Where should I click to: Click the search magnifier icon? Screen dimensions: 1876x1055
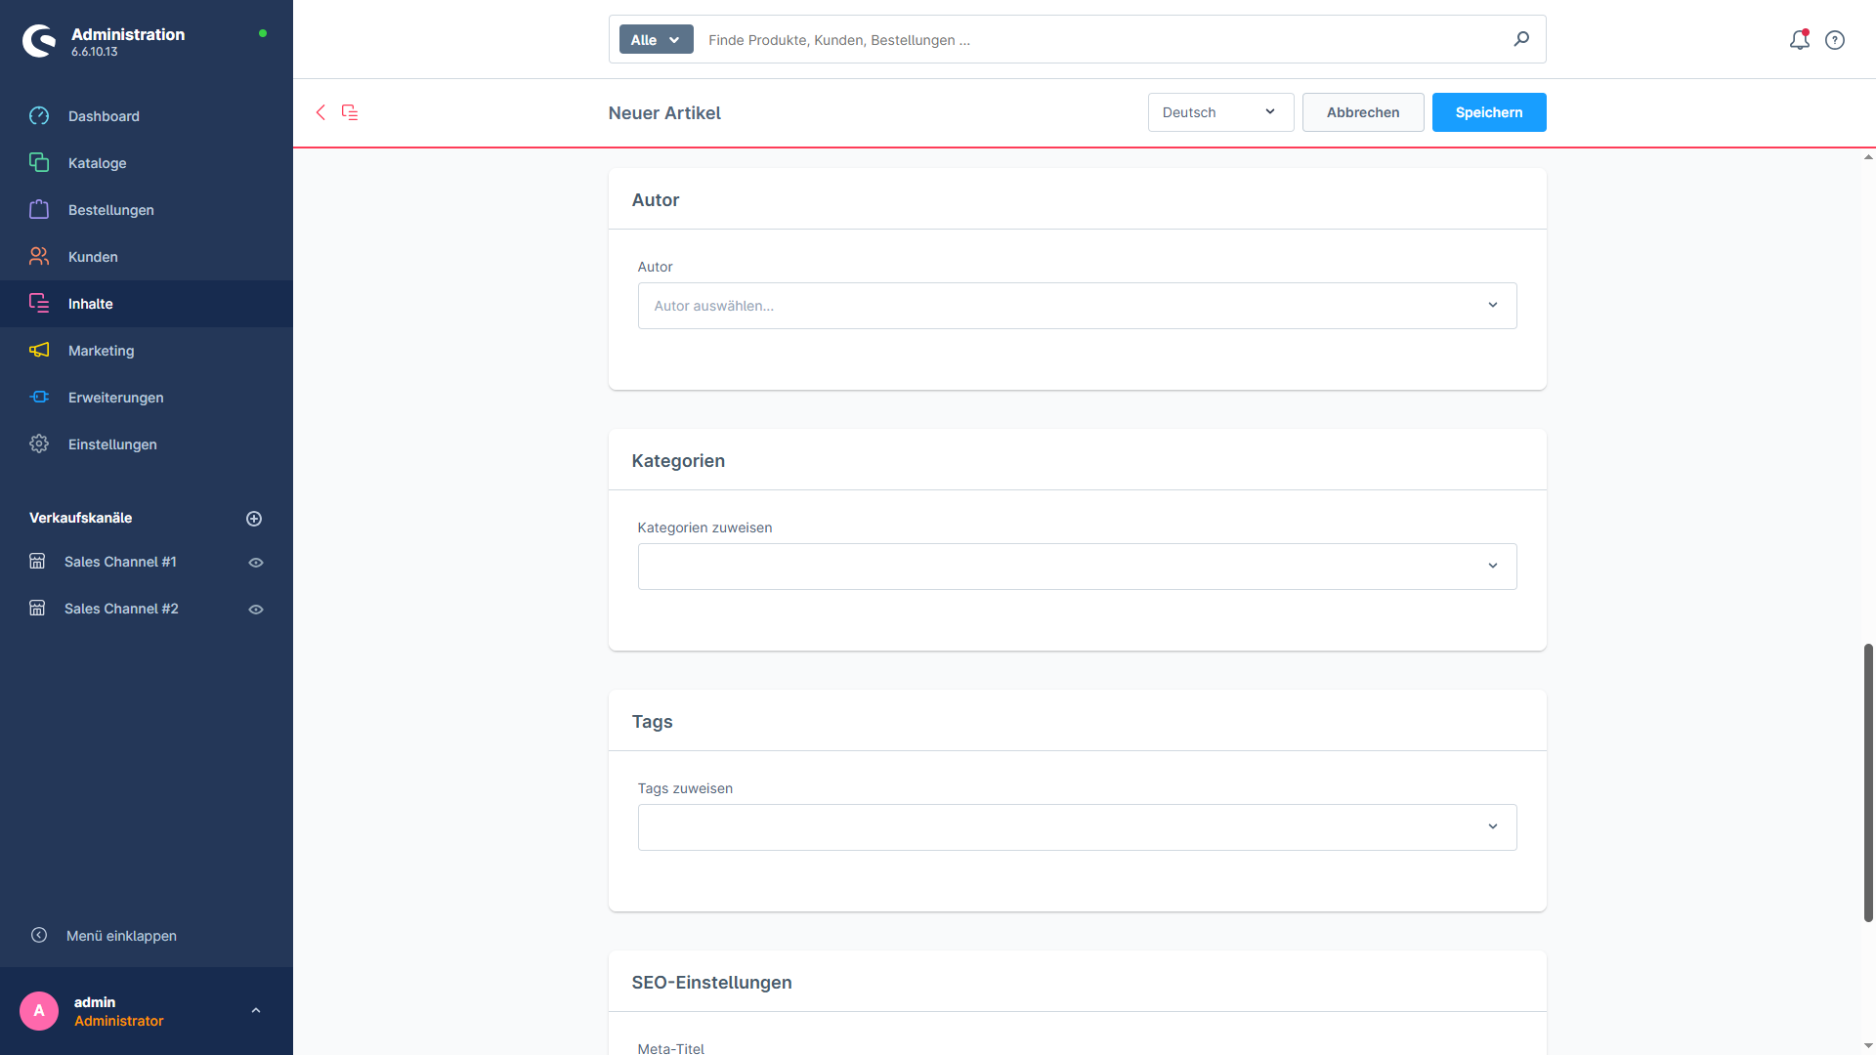pyautogui.click(x=1521, y=39)
